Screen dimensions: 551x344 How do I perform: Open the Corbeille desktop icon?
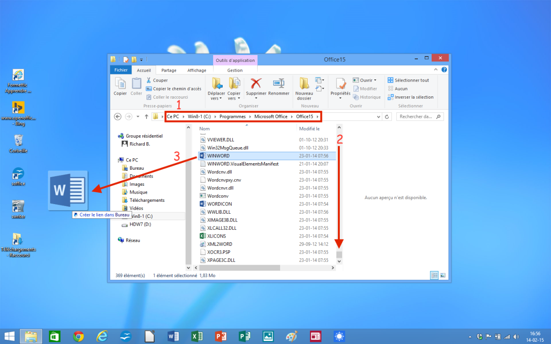click(18, 143)
